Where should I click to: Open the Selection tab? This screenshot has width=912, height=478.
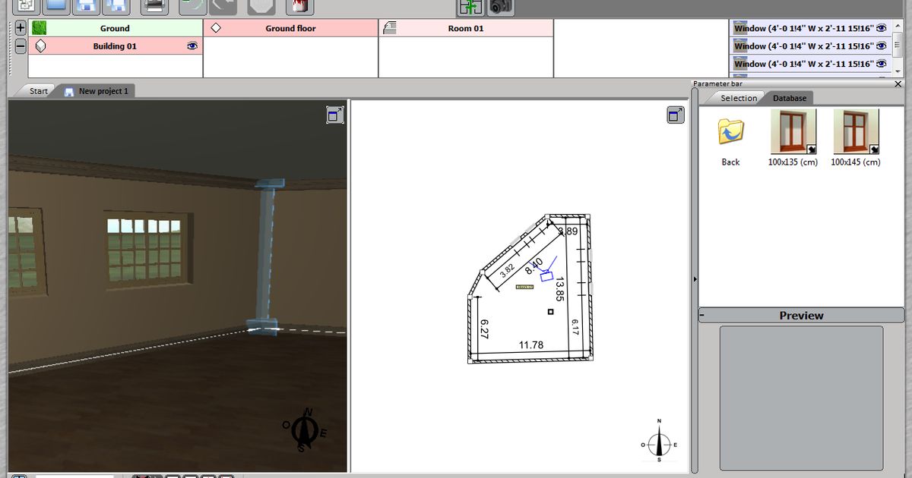(739, 98)
